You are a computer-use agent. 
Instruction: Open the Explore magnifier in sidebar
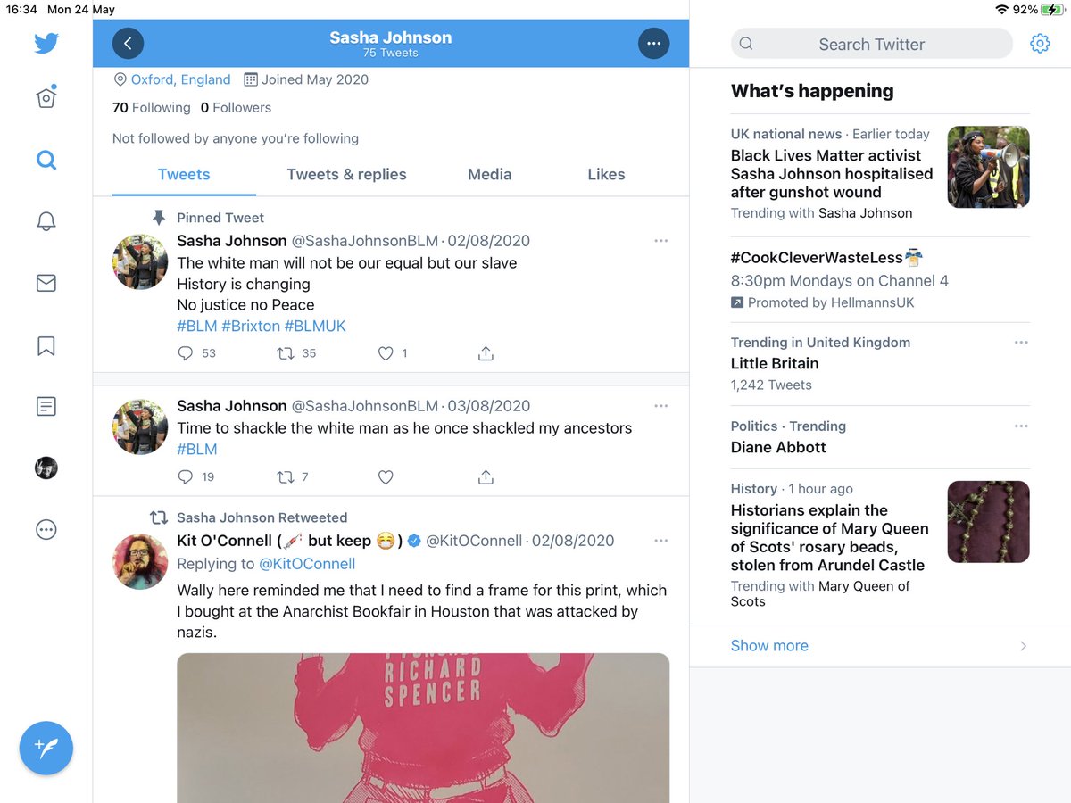(46, 161)
